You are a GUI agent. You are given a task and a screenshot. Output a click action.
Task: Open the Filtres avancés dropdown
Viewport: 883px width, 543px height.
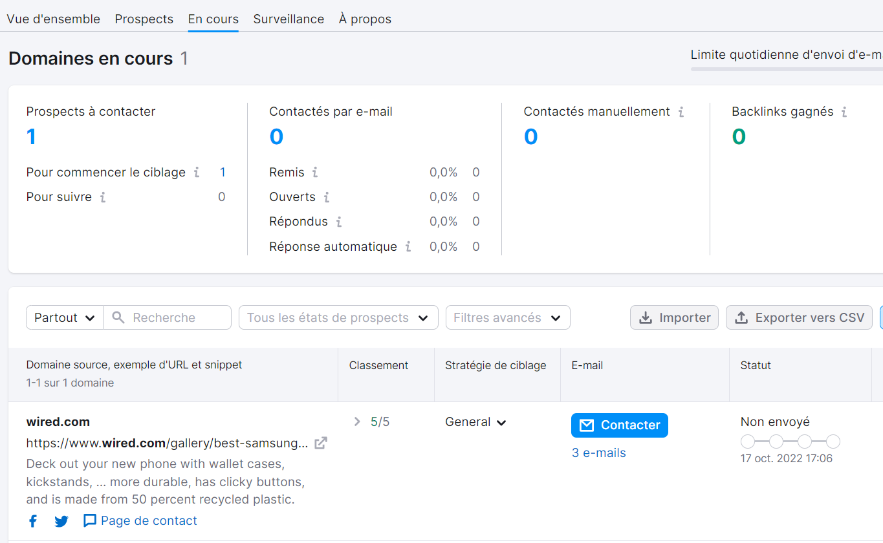pos(507,317)
